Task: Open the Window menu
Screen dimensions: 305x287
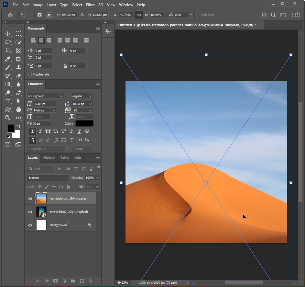Action: click(x=126, y=5)
